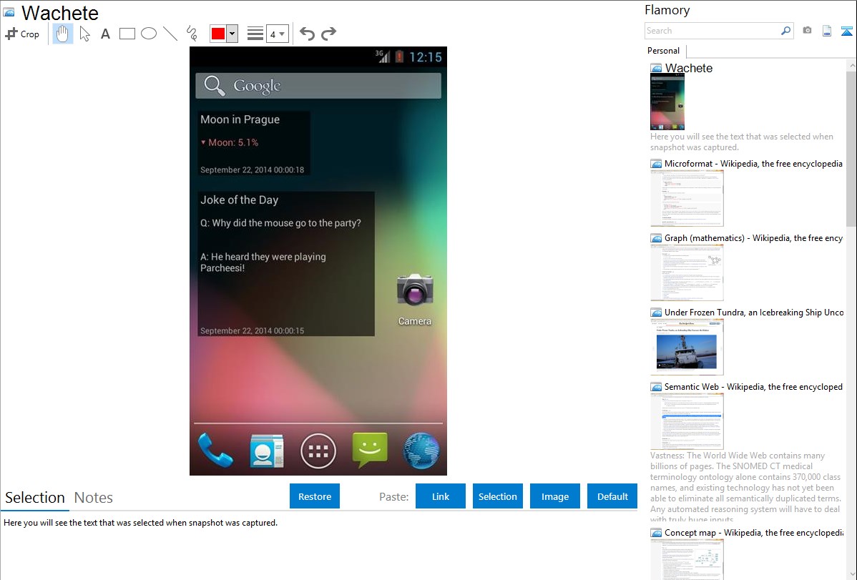
Task: Click the Messaging icon in snapshot
Action: (x=370, y=451)
